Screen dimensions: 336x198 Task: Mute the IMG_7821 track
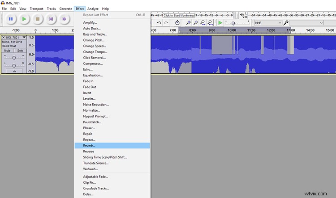pos(8,51)
